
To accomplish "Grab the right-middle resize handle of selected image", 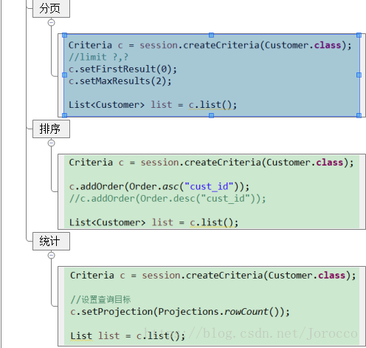I will (359, 75).
